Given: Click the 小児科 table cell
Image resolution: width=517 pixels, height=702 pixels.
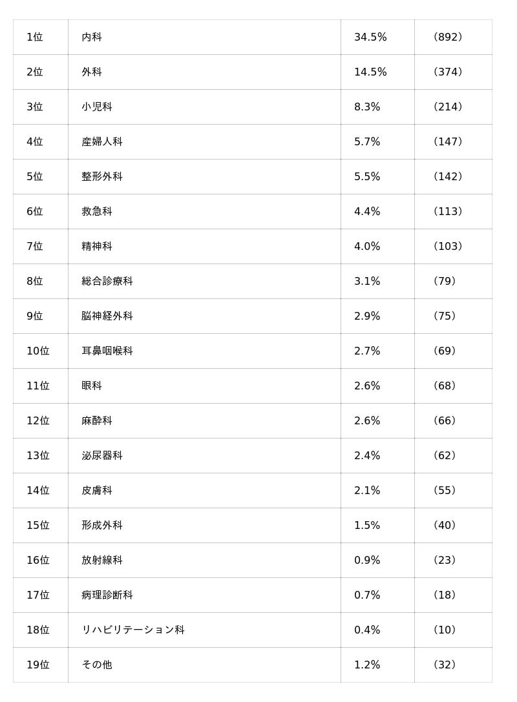Looking at the screenshot, I should click(x=97, y=107).
